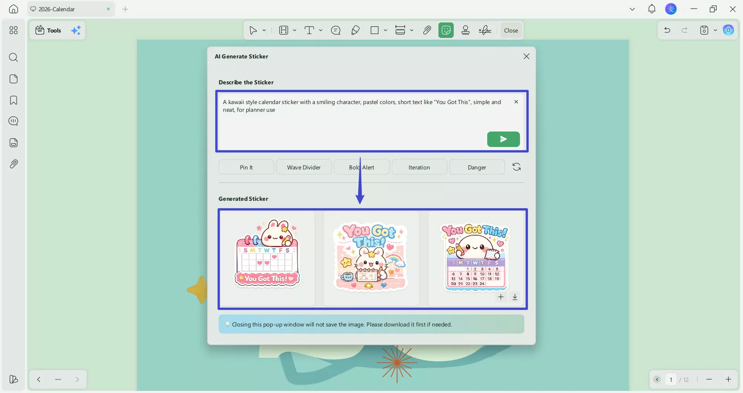743x393 pixels.
Task: Choose the Bold Alert suggestion
Action: (361, 167)
